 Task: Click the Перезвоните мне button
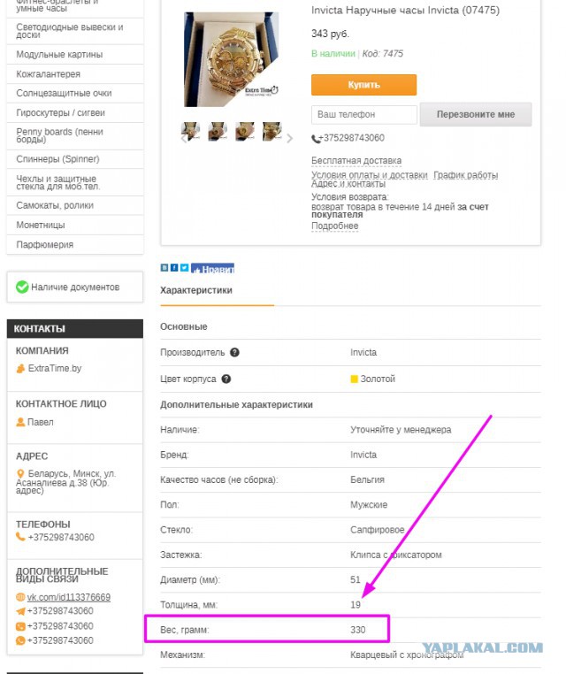(476, 114)
